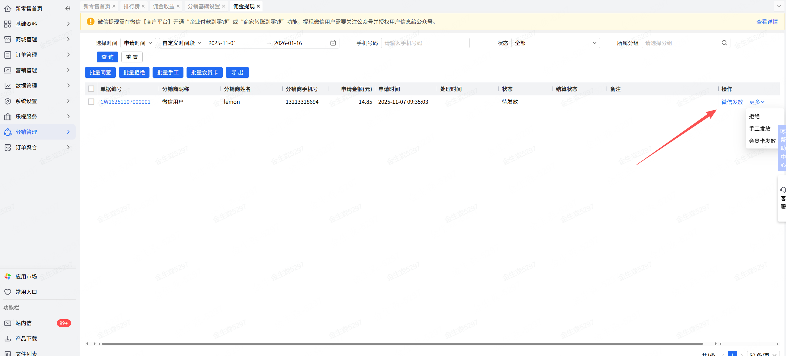
Task: Check the CW16251107000001 row checkbox
Action: (x=91, y=102)
